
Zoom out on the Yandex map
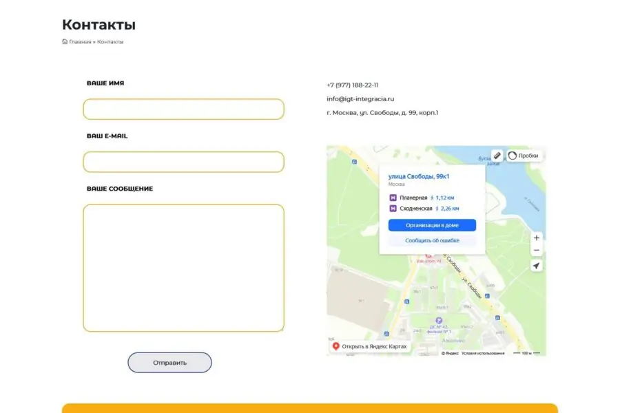[x=537, y=250]
